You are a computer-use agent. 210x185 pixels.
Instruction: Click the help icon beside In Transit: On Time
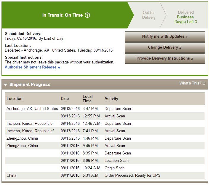click(x=87, y=15)
